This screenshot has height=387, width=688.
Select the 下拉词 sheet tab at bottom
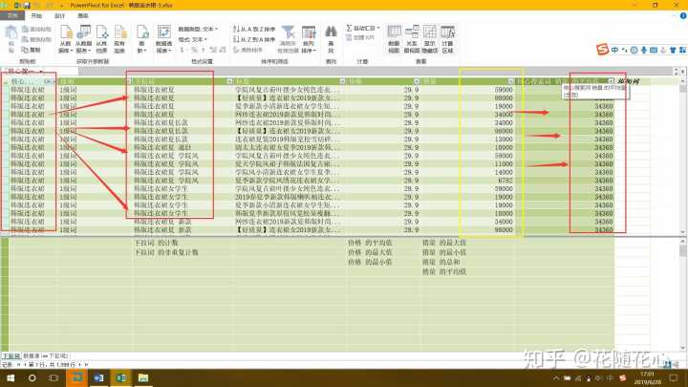[x=12, y=354]
